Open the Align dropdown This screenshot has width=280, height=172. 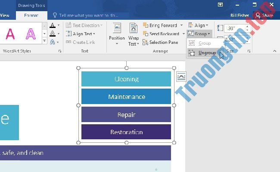pyautogui.click(x=199, y=25)
